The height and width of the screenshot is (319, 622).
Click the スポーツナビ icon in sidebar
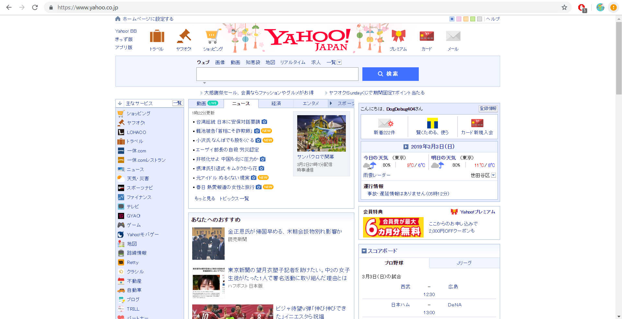[121, 188]
